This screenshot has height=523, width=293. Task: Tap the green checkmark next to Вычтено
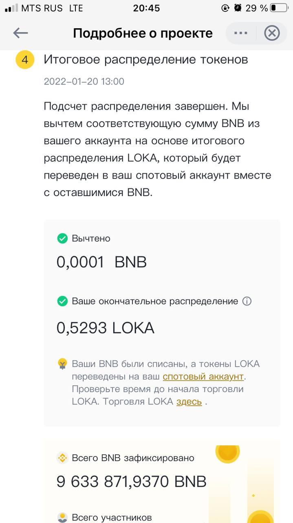pyautogui.click(x=62, y=238)
